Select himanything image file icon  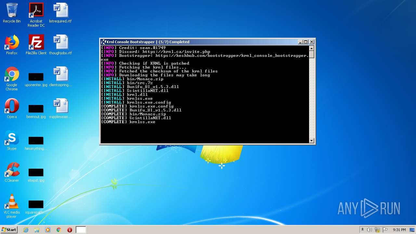(x=36, y=143)
